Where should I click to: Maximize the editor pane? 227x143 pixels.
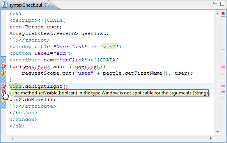click(222, 4)
